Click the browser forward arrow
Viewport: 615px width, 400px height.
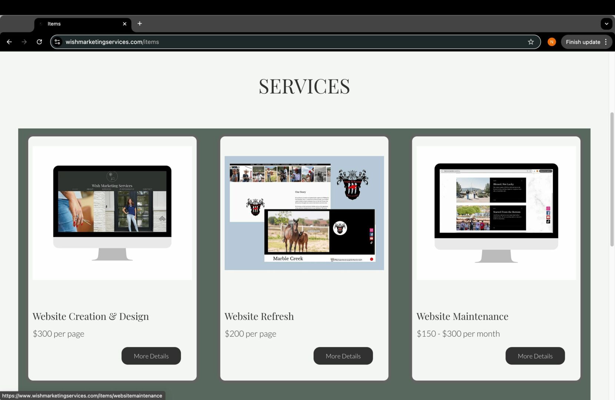point(24,42)
